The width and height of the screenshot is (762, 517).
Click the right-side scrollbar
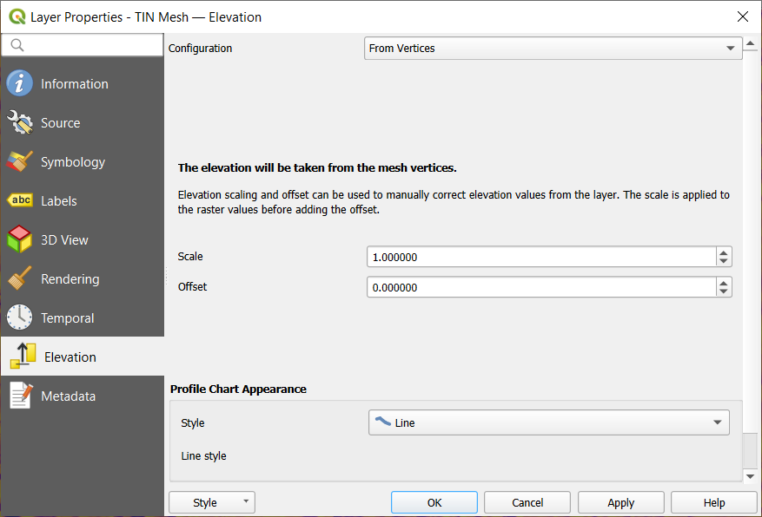(749, 260)
